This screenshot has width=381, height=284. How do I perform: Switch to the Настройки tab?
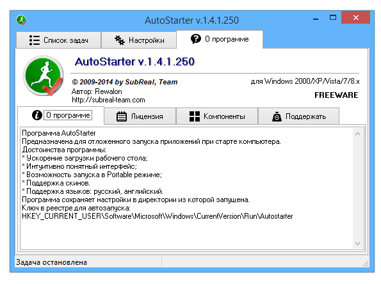tap(139, 40)
